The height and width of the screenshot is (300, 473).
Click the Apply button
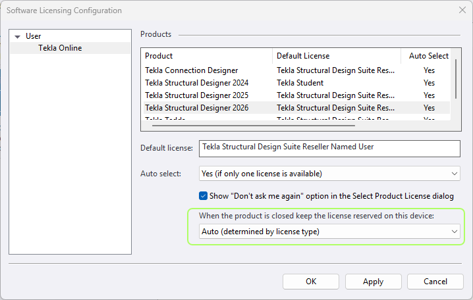point(373,282)
